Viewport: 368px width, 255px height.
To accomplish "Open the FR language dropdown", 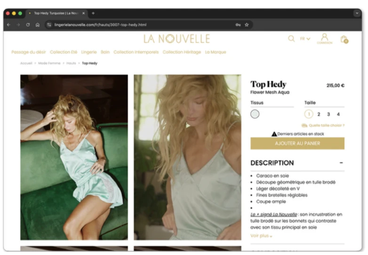I will [x=305, y=39].
